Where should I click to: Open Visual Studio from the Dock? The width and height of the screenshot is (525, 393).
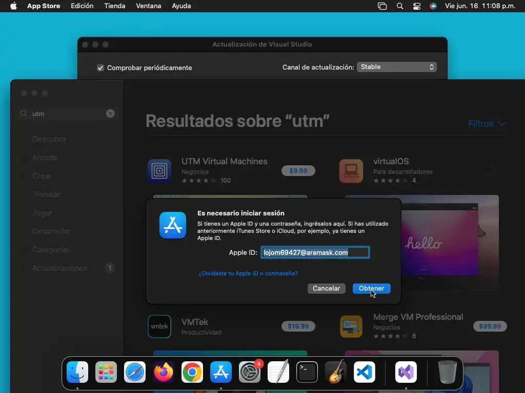tap(406, 372)
